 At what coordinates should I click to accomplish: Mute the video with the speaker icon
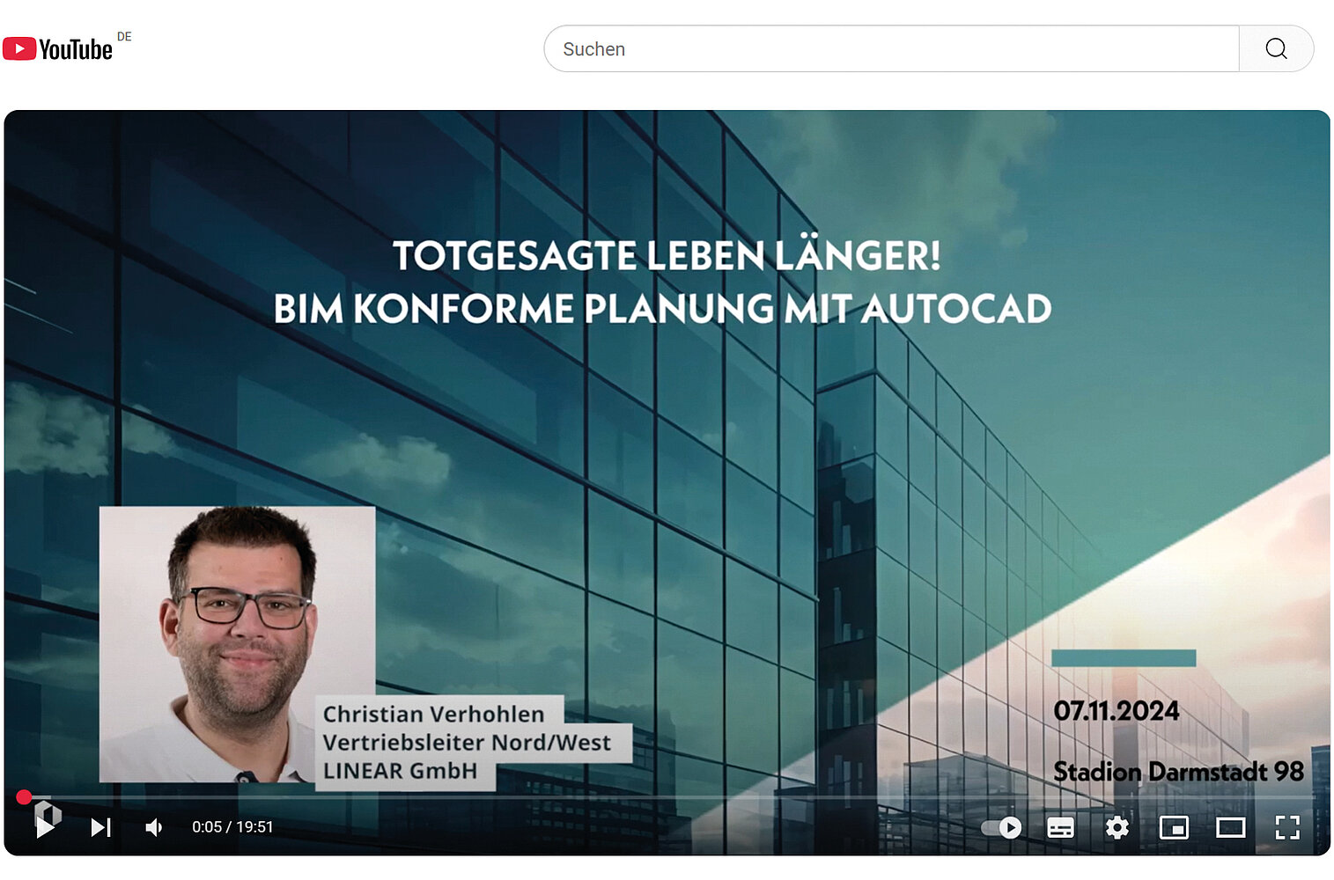(x=154, y=827)
